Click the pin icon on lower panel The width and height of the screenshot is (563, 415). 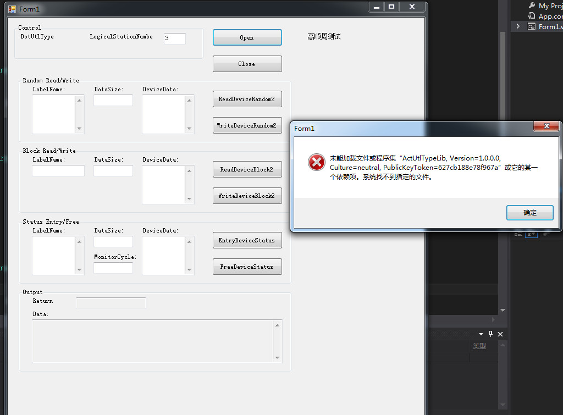(x=491, y=334)
